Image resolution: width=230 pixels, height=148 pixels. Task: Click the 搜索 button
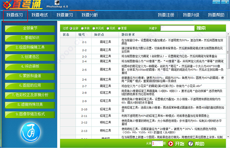tap(201, 28)
